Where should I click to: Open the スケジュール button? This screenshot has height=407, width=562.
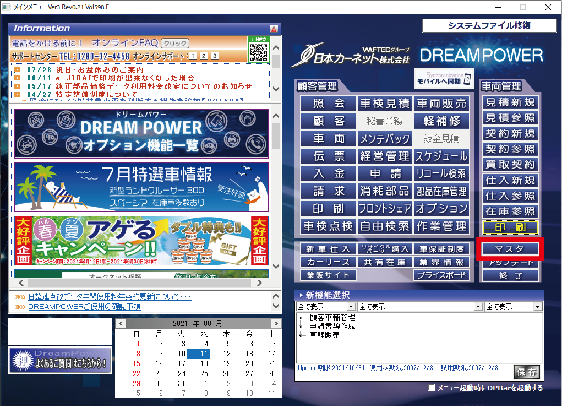coord(441,156)
